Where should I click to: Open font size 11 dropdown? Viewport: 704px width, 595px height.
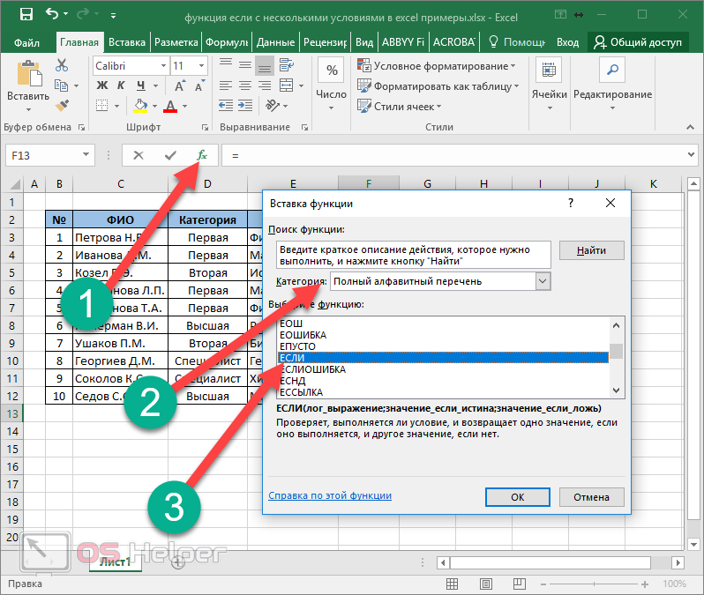pos(202,66)
